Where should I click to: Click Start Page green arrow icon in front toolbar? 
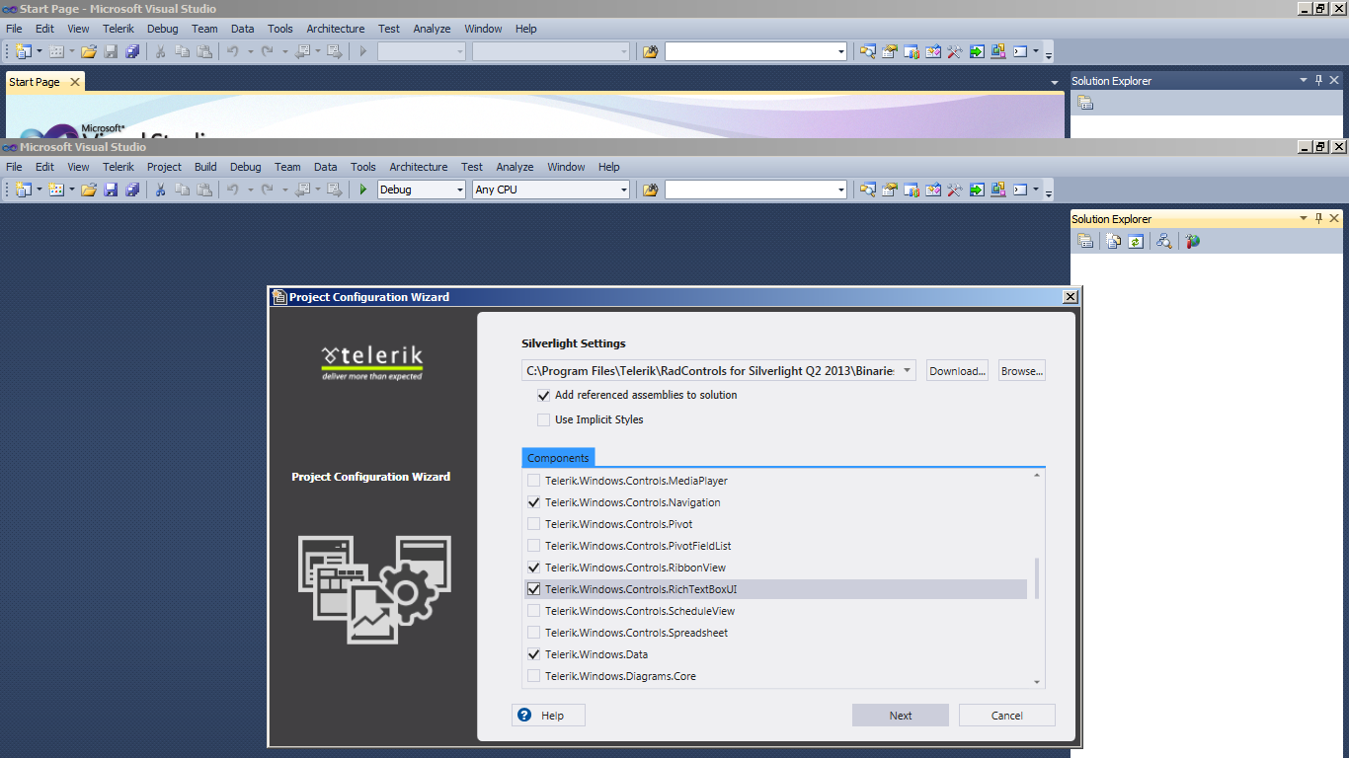977,189
